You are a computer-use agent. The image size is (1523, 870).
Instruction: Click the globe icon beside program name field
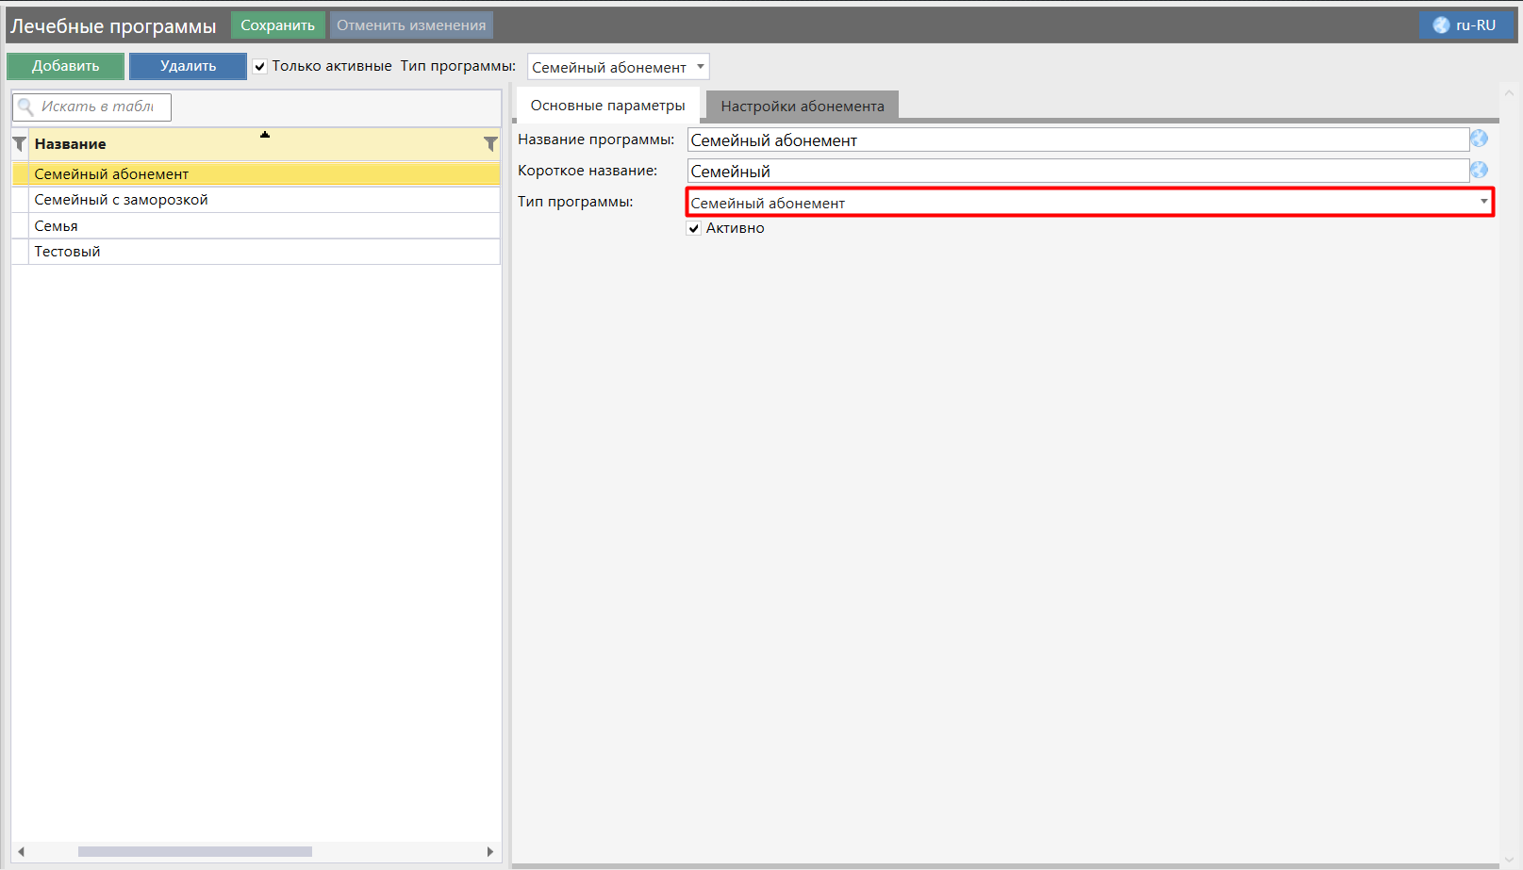pyautogui.click(x=1479, y=139)
